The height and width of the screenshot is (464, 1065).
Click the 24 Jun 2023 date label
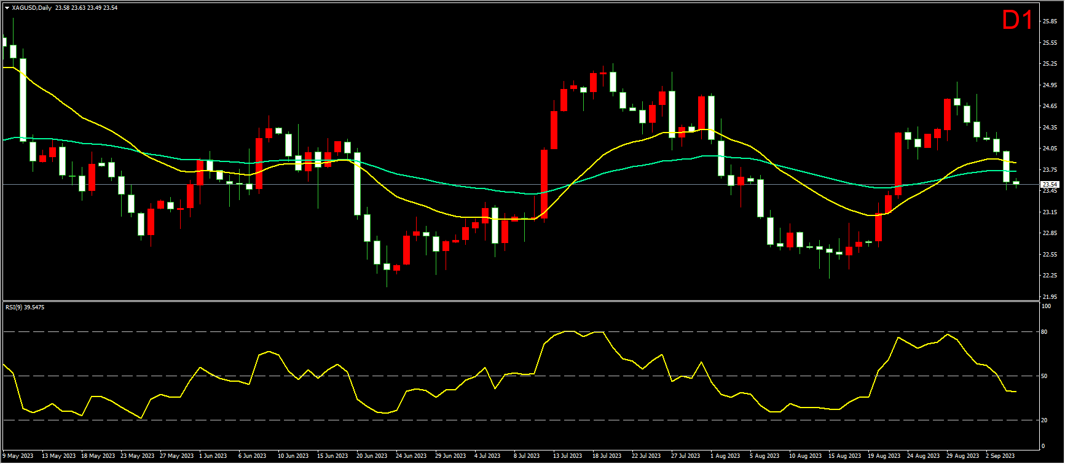(x=411, y=456)
